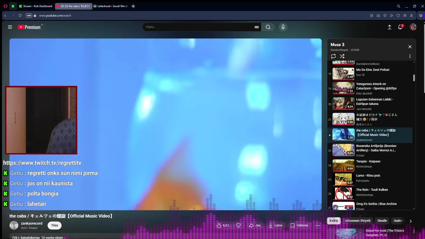Start voice search with the microphone
The width and height of the screenshot is (425, 239).
(x=283, y=27)
